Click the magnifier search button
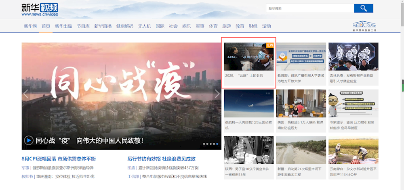Image resolution: width=404 pixels, height=190 pixels. tap(364, 8)
